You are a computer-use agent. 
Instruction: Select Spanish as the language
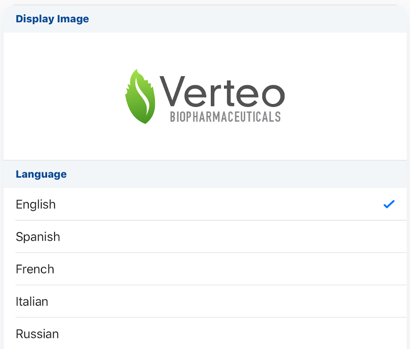tap(38, 236)
